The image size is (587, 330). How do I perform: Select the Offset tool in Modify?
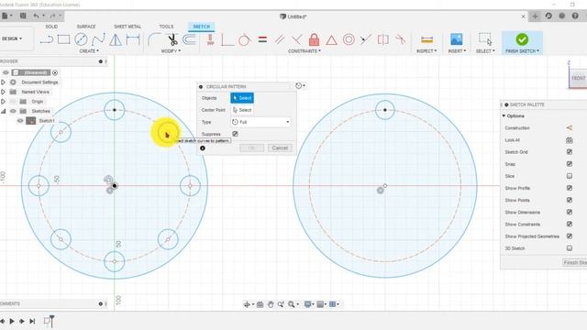[190, 39]
